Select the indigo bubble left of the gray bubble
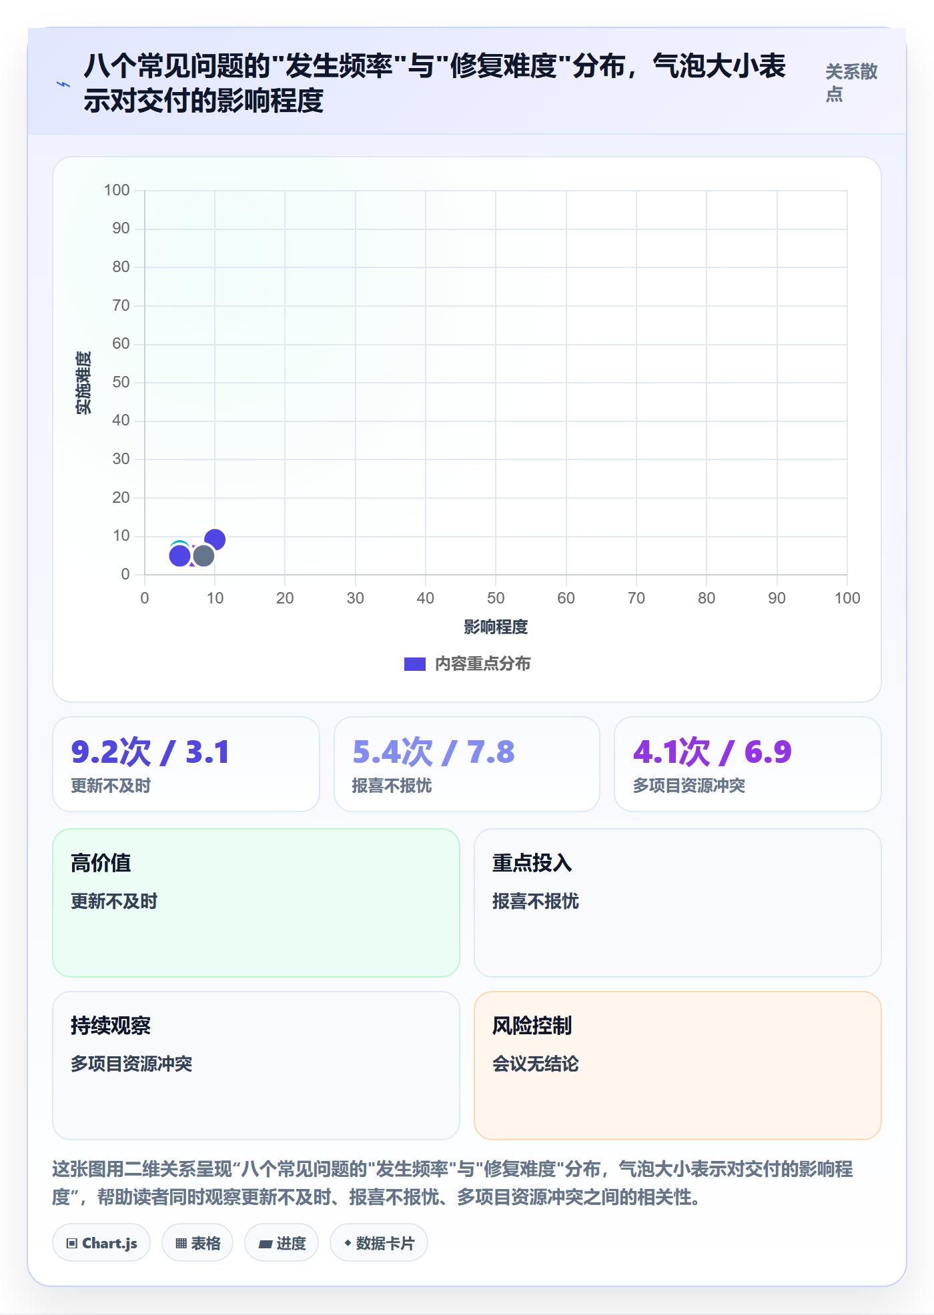This screenshot has width=934, height=1315. click(x=180, y=555)
